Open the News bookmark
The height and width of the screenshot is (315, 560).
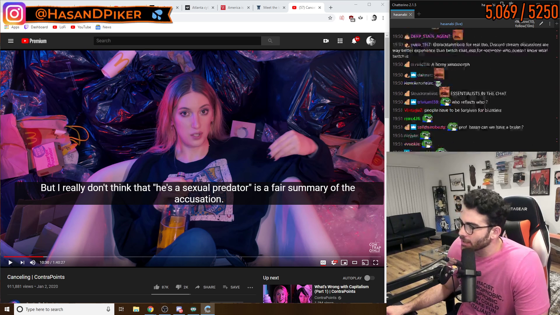104,27
